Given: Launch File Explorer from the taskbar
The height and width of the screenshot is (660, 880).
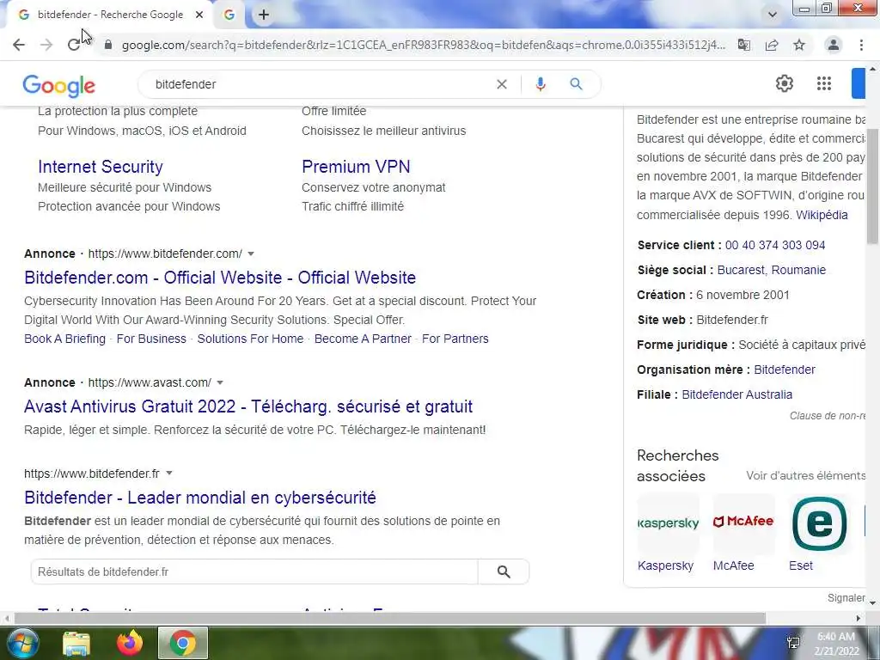Looking at the screenshot, I should point(76,643).
